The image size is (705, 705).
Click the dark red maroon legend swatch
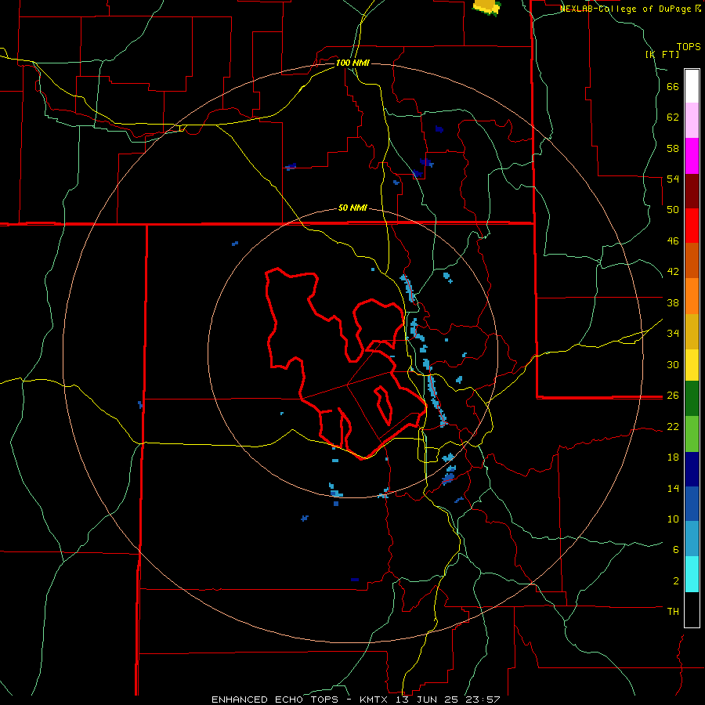click(x=692, y=190)
